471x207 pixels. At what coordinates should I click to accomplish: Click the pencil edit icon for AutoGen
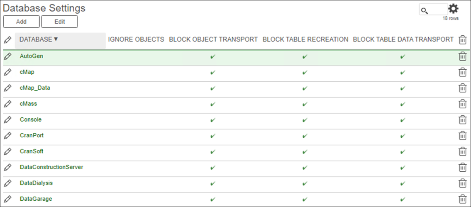tap(8, 56)
